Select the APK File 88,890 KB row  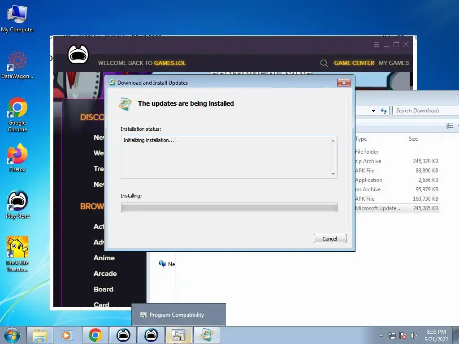[397, 171]
